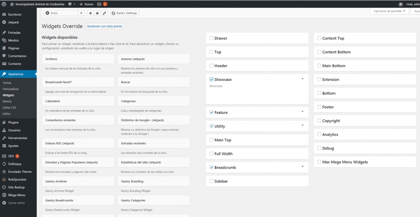Enable the Footer checkbox

tap(319, 107)
